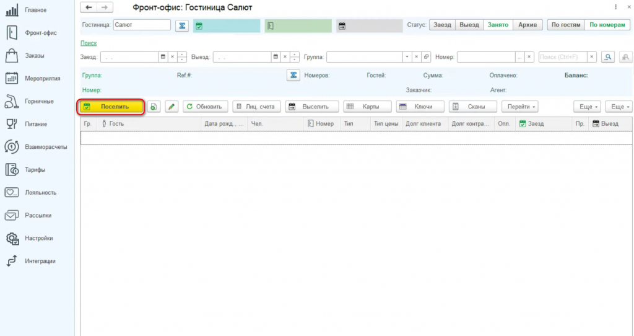
Task: Click the Карты button
Action: point(367,107)
